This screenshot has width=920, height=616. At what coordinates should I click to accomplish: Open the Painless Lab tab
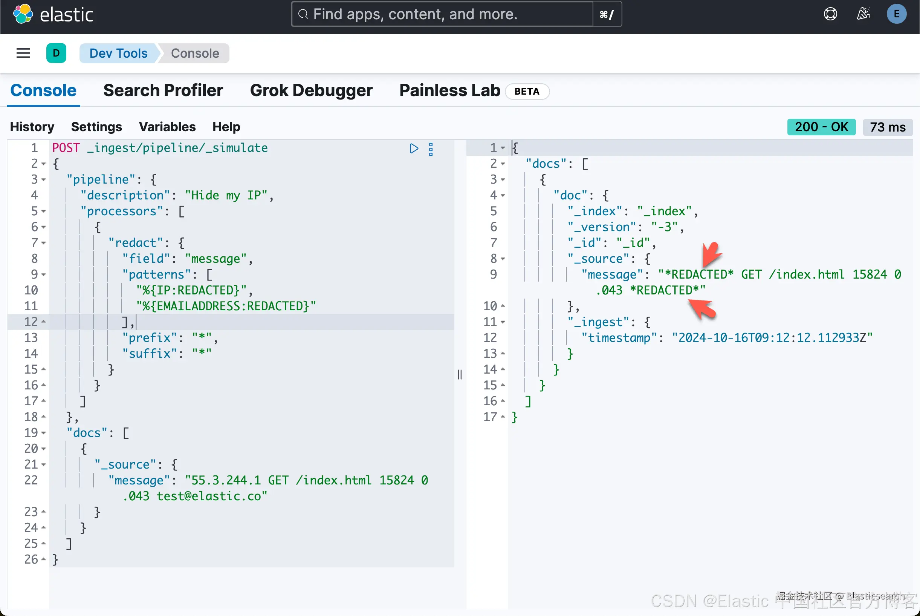[450, 91]
